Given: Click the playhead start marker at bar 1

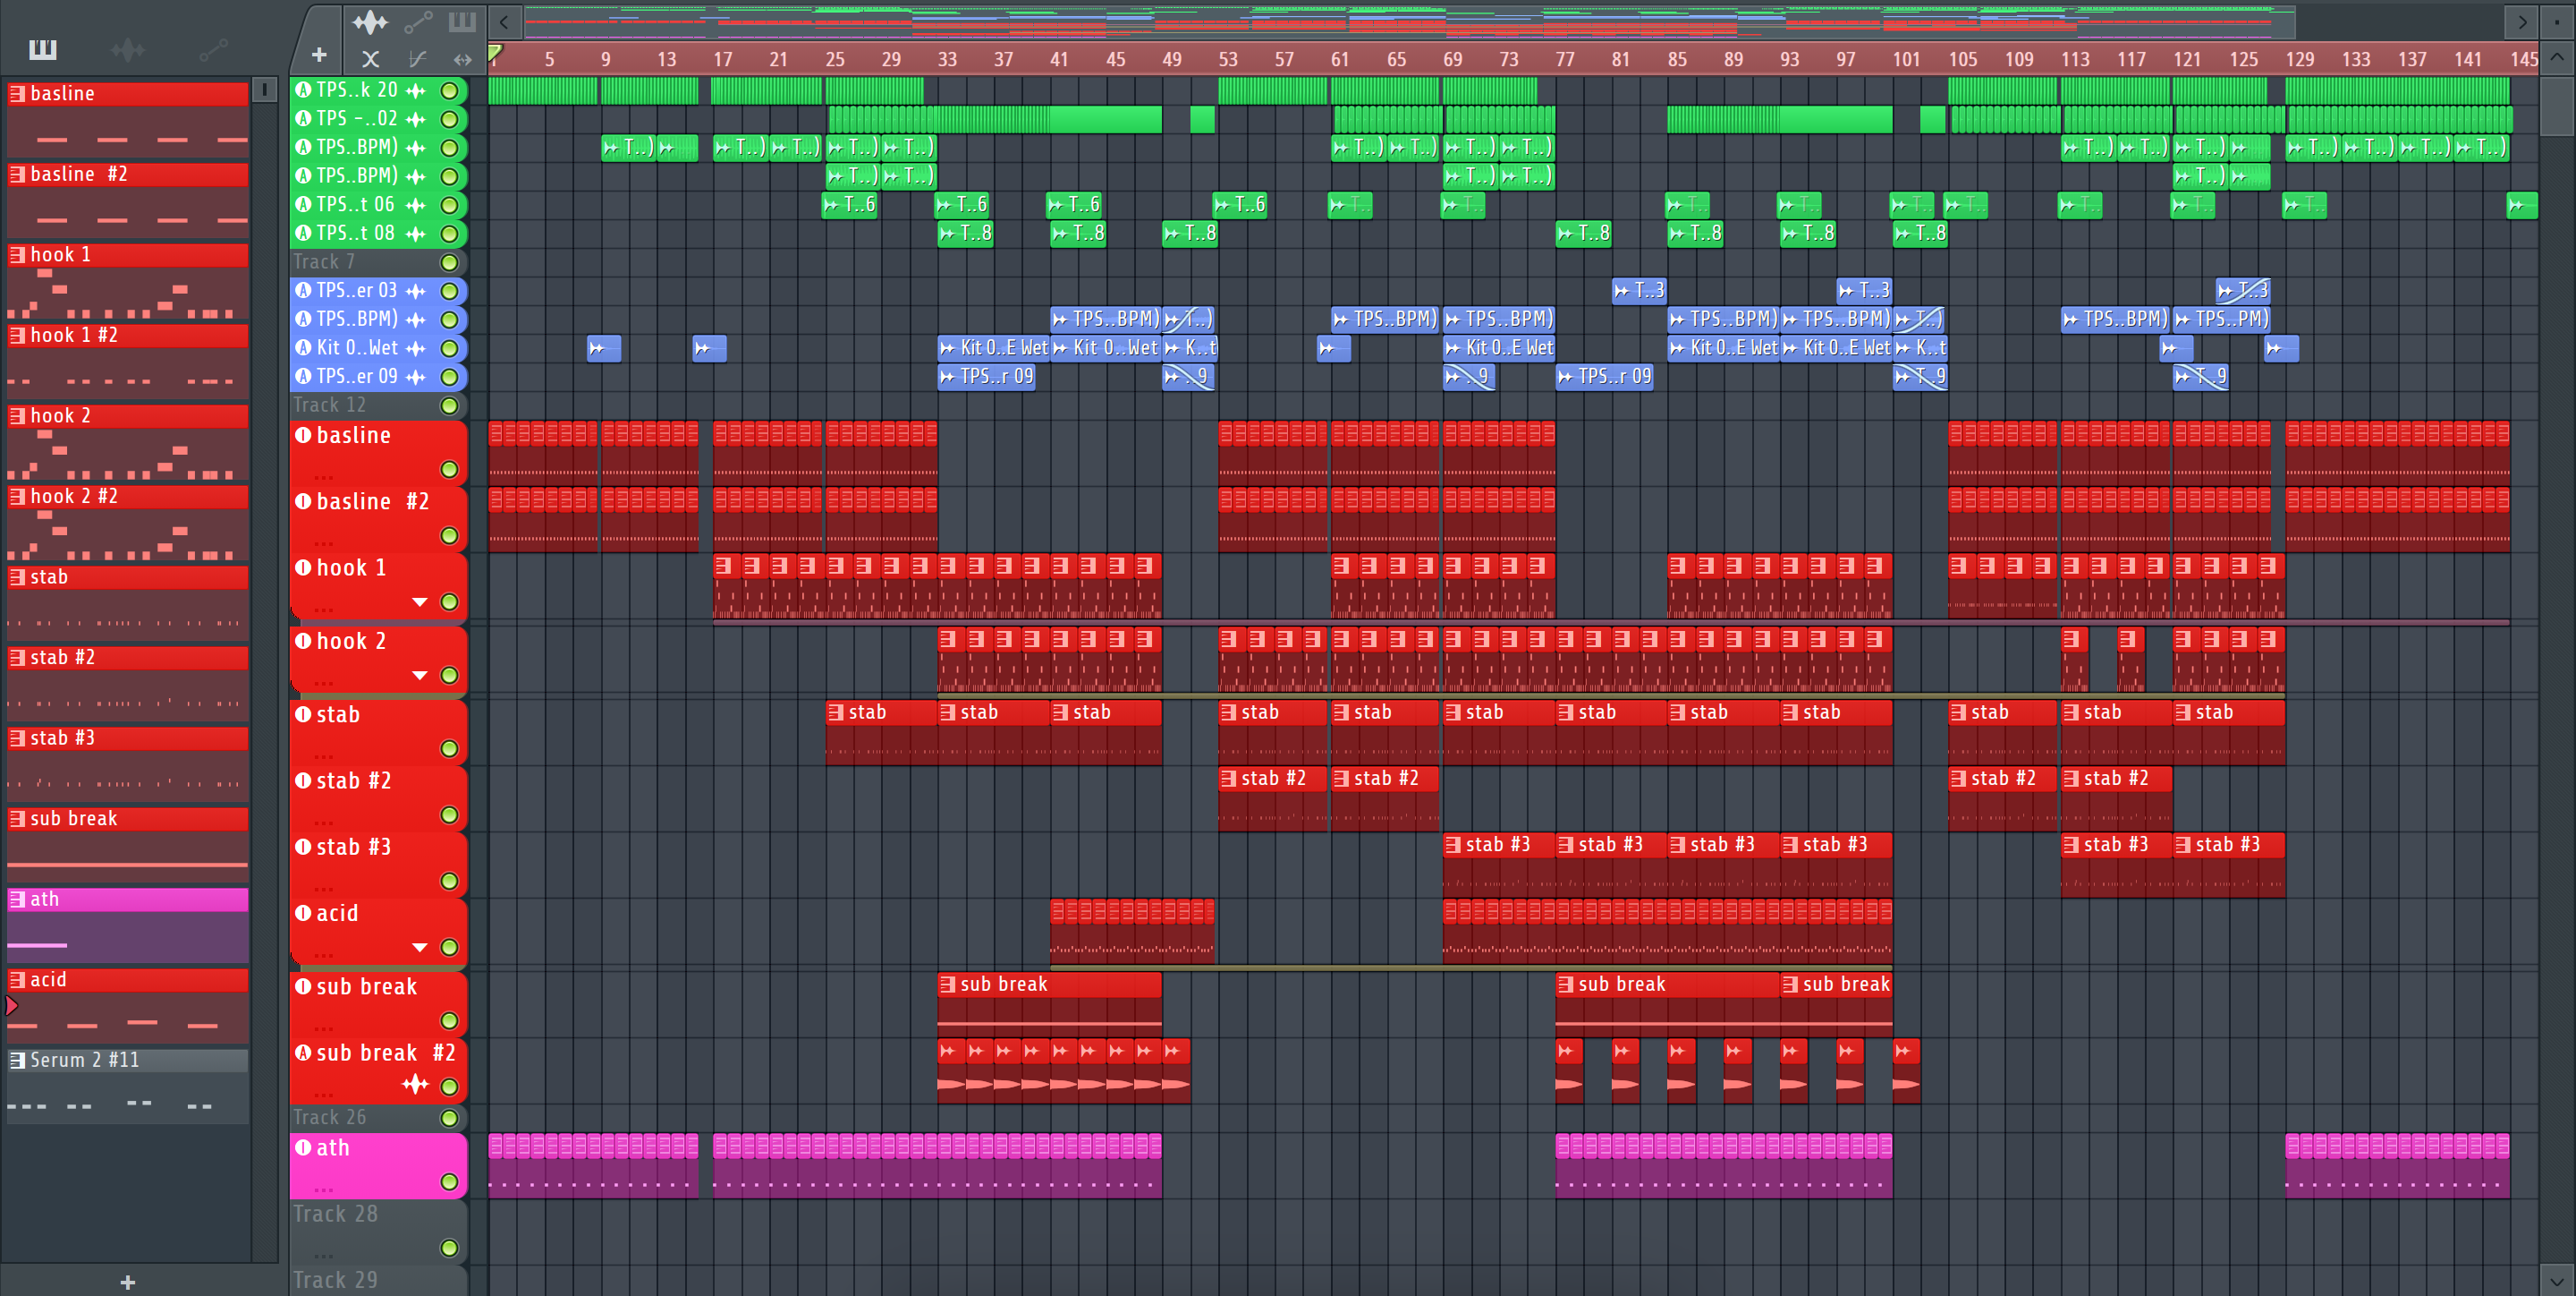Looking at the screenshot, I should tap(495, 53).
